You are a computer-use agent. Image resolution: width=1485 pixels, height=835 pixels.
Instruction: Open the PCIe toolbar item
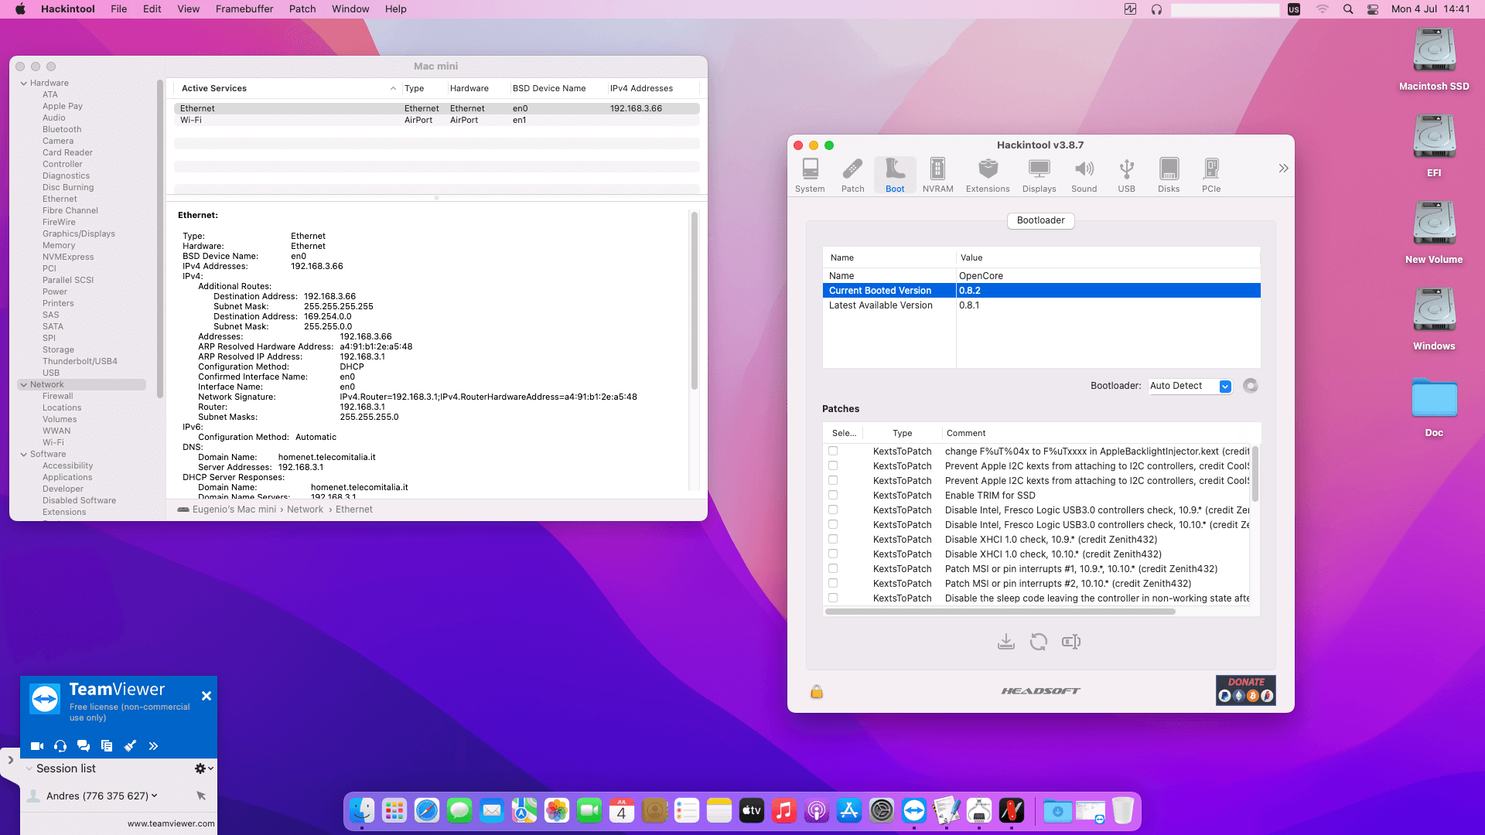pos(1211,176)
